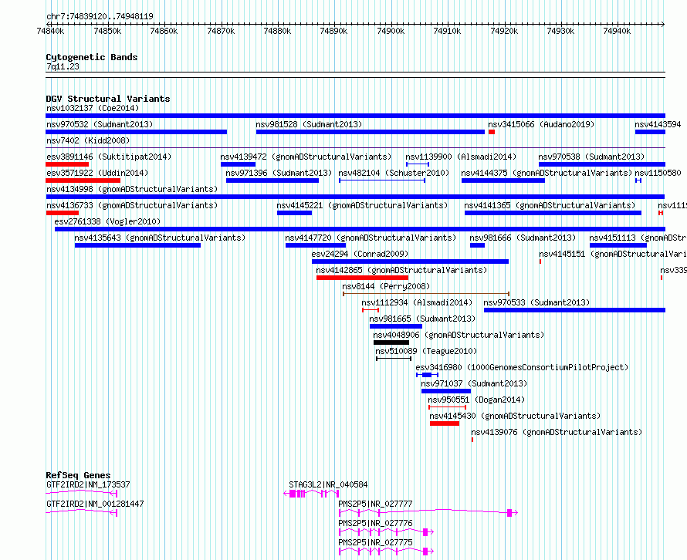Click the 74890k ruler tick label
This screenshot has height=560, width=687.
[x=334, y=31]
